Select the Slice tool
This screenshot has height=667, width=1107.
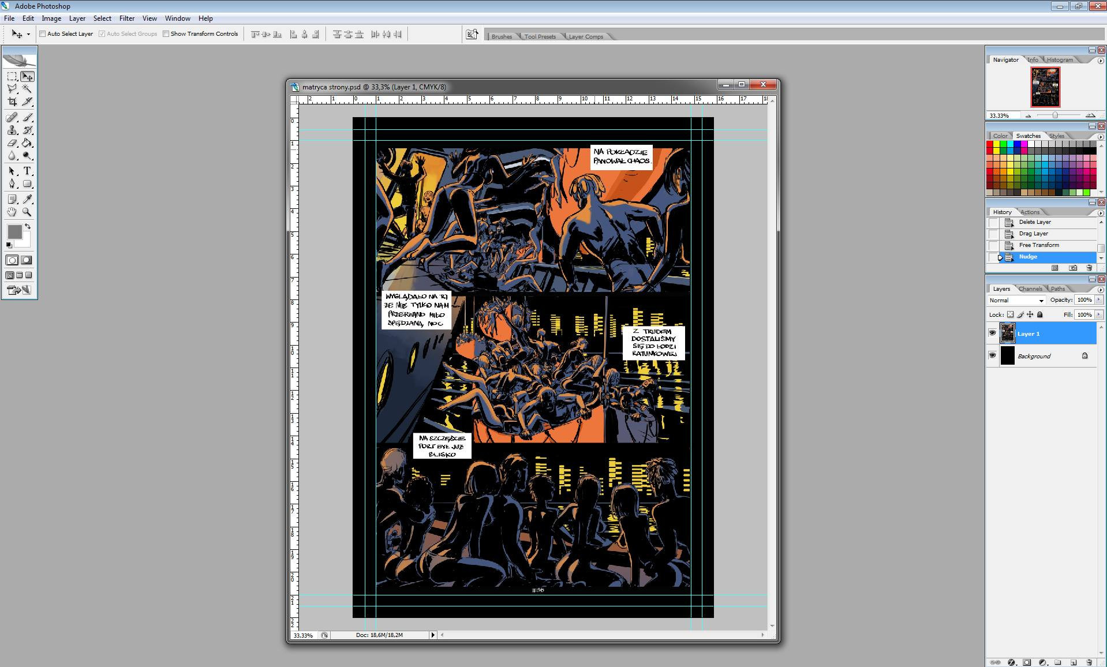(27, 102)
